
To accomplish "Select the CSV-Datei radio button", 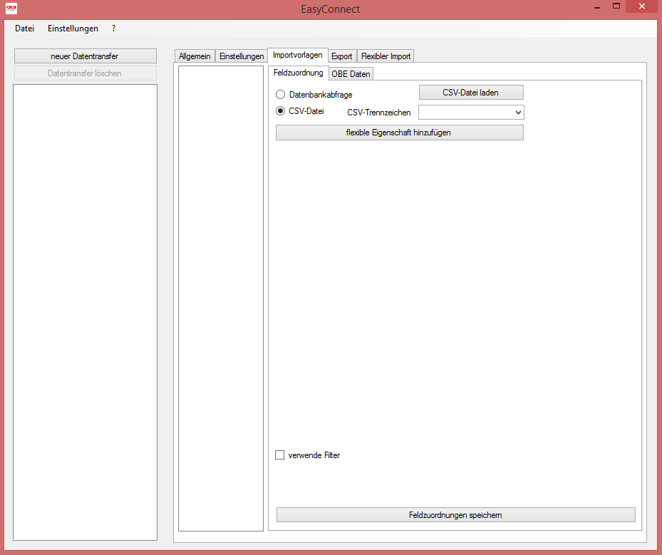I will 280,111.
